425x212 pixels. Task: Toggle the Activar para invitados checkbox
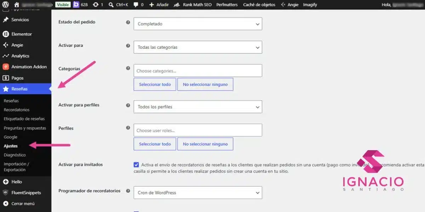(x=136, y=165)
